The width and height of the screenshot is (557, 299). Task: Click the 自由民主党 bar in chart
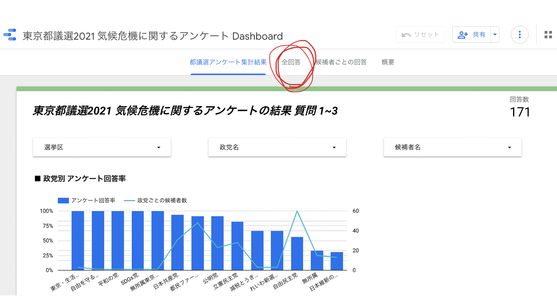(x=297, y=253)
